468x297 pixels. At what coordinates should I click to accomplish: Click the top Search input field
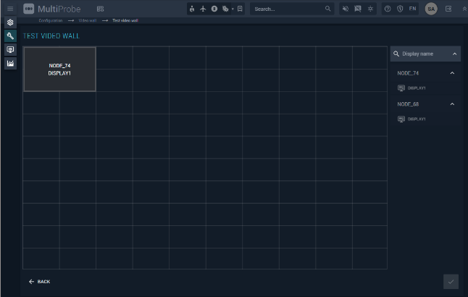pyautogui.click(x=288, y=9)
